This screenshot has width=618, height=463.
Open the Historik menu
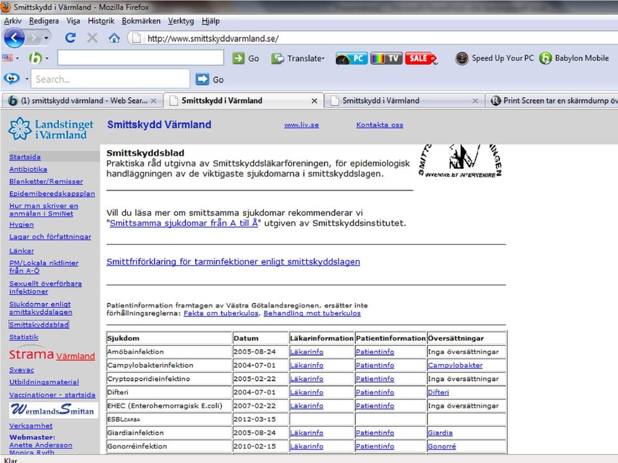pyautogui.click(x=101, y=21)
